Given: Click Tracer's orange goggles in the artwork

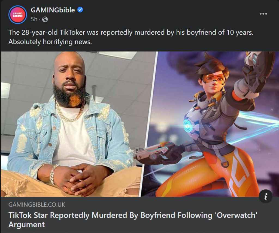Looking at the screenshot, I should (213, 78).
